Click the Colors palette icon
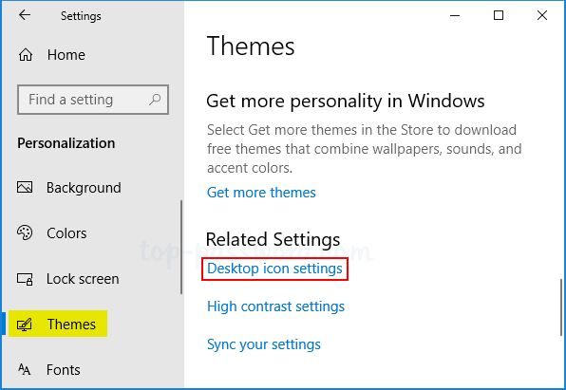This screenshot has width=566, height=390. tap(25, 232)
